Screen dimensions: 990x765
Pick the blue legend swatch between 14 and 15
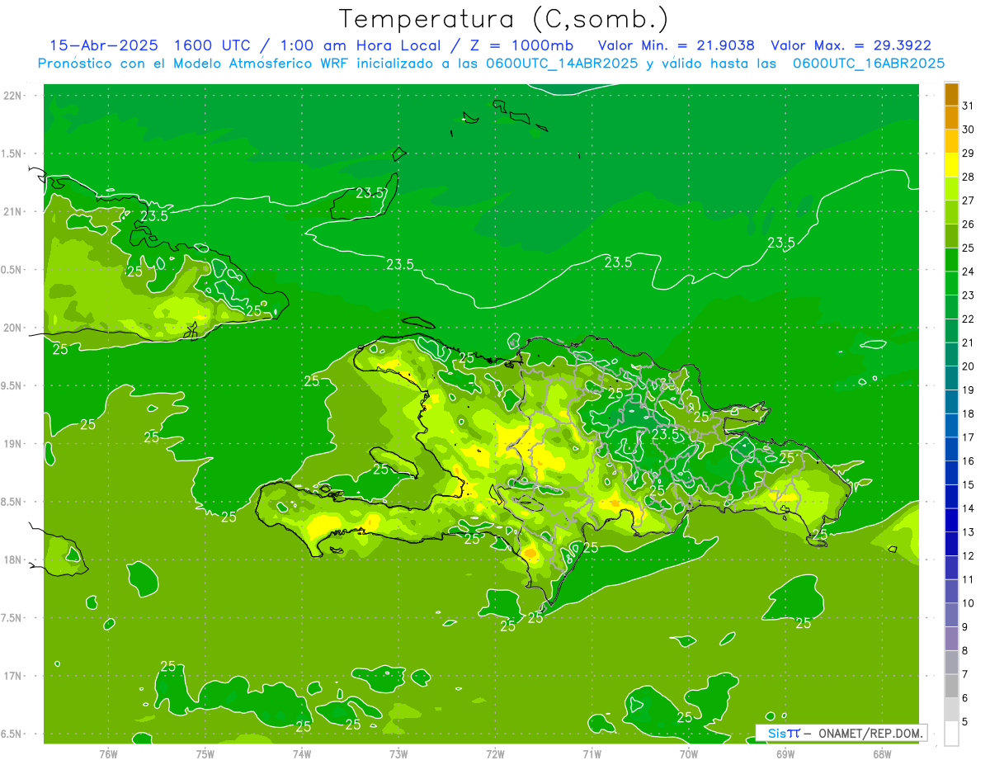951,497
